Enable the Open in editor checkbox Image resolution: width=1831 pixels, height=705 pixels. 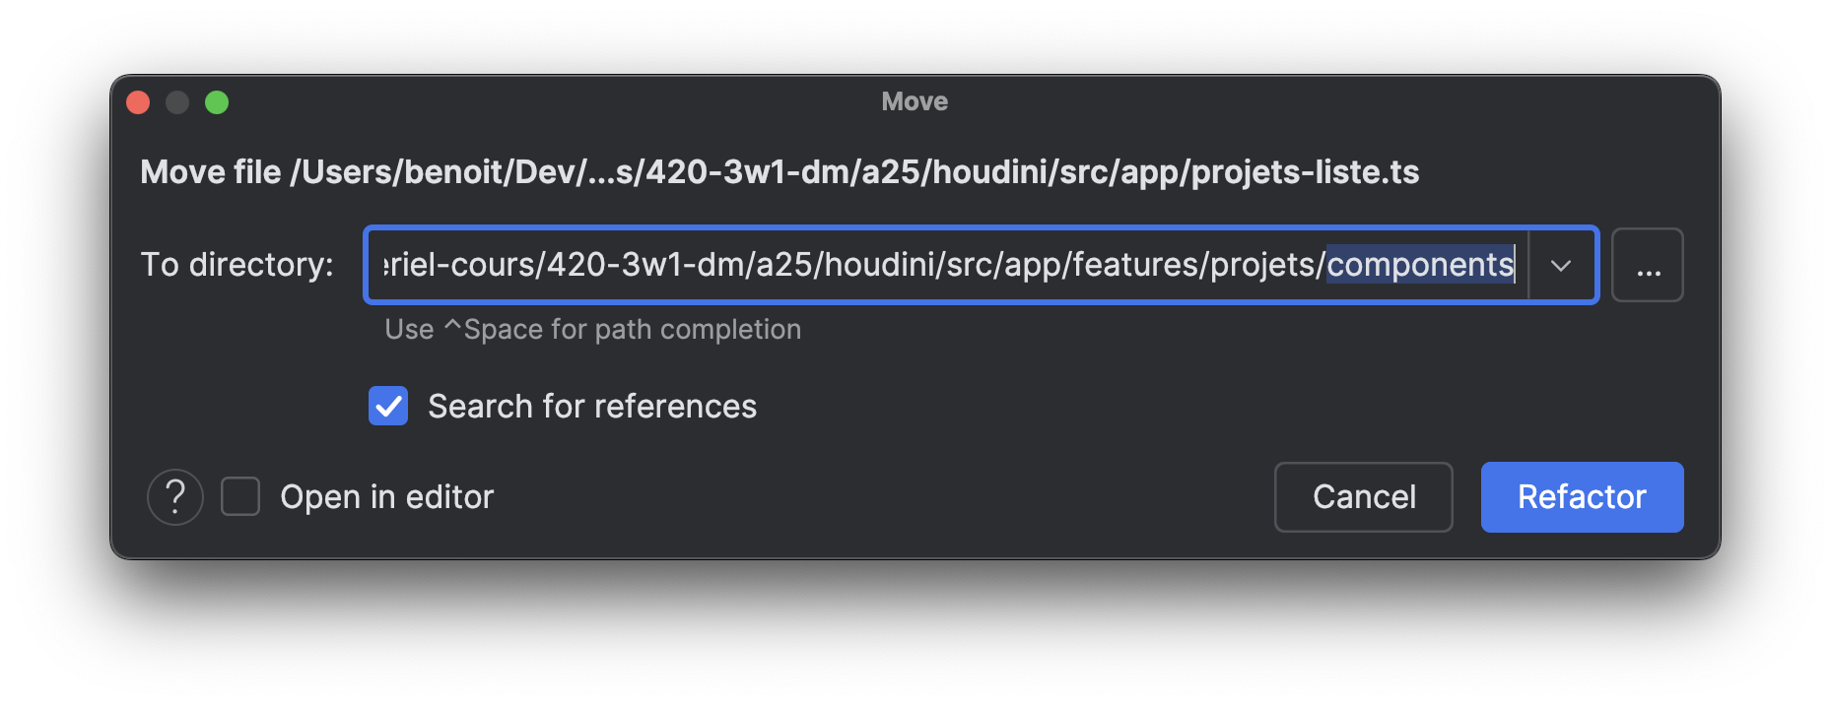[x=240, y=497]
